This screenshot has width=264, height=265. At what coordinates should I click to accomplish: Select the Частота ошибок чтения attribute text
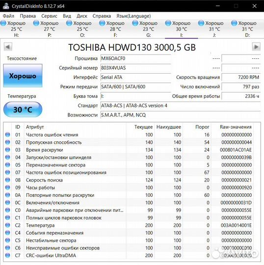click(x=52, y=134)
